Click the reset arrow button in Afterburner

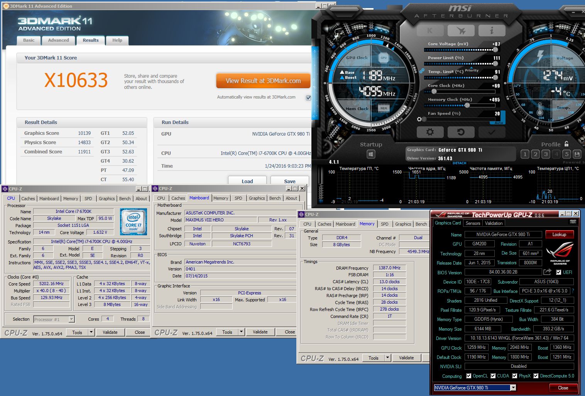[461, 132]
